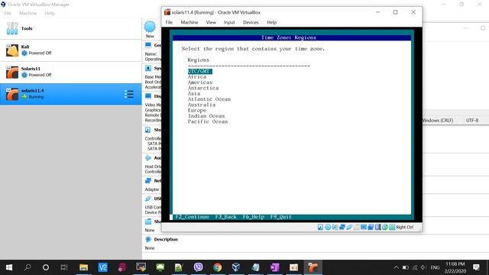Click the audio indicator in VM status bar

(x=335, y=227)
